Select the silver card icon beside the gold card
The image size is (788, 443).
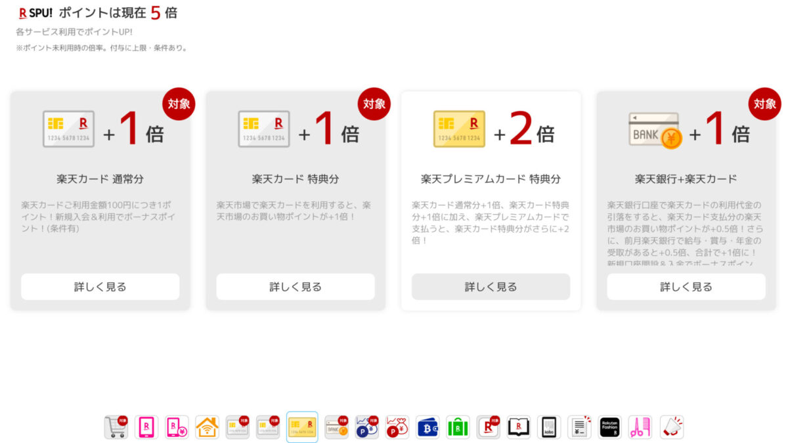click(x=268, y=427)
